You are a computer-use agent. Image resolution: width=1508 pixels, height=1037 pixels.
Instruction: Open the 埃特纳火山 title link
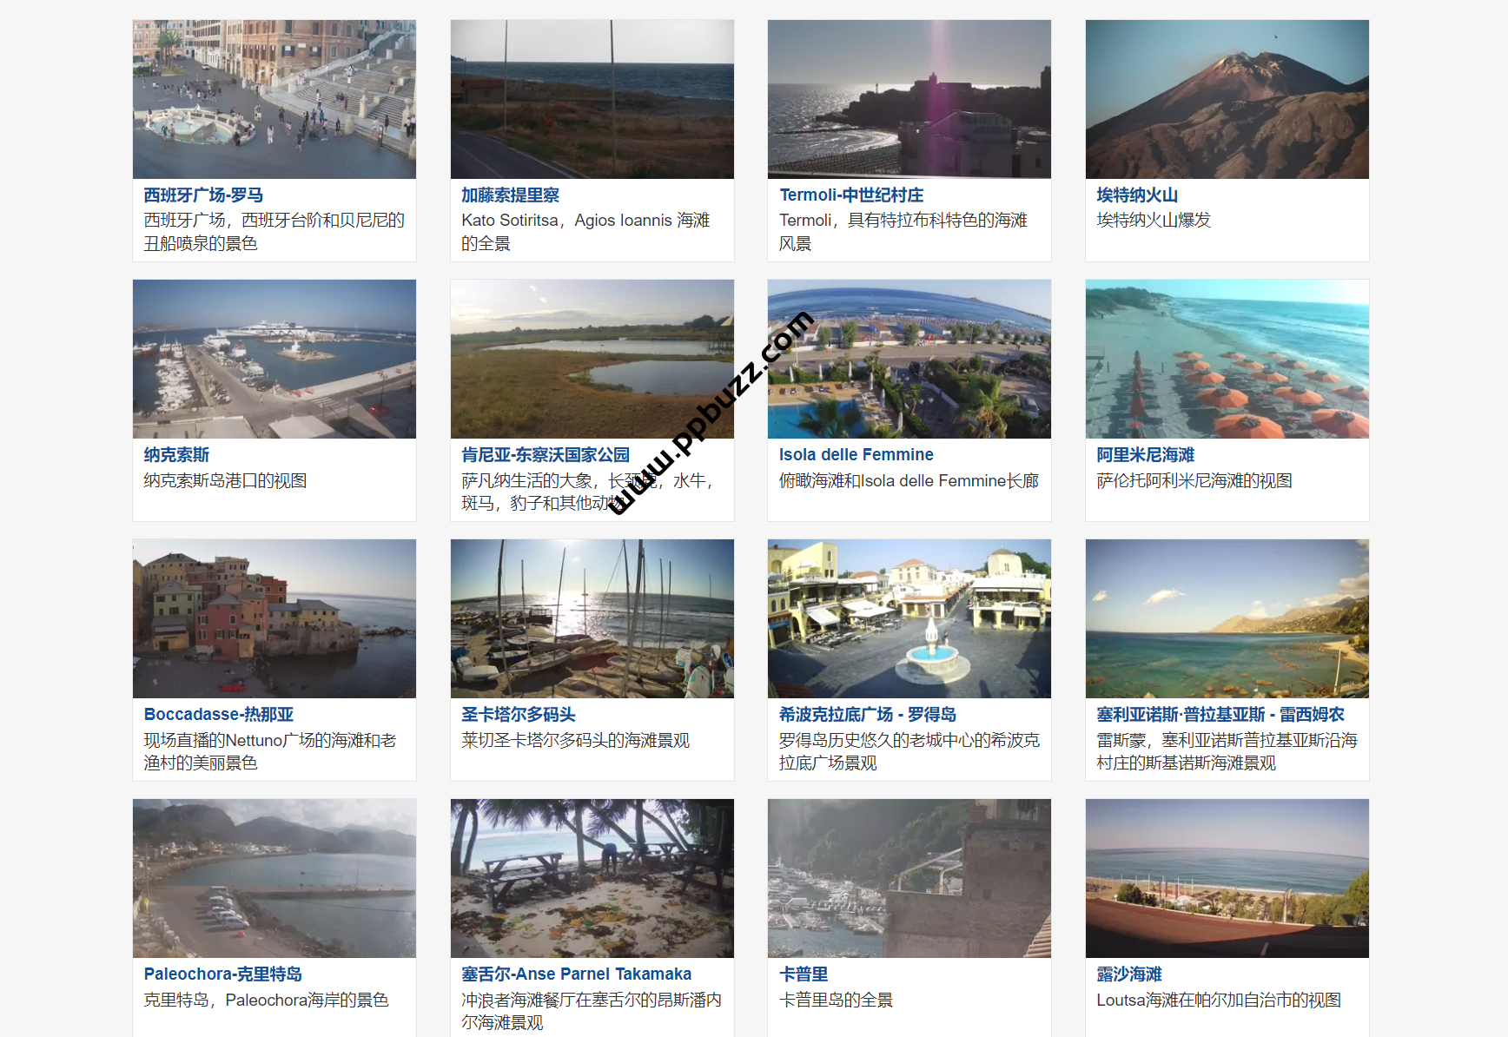click(x=1136, y=195)
